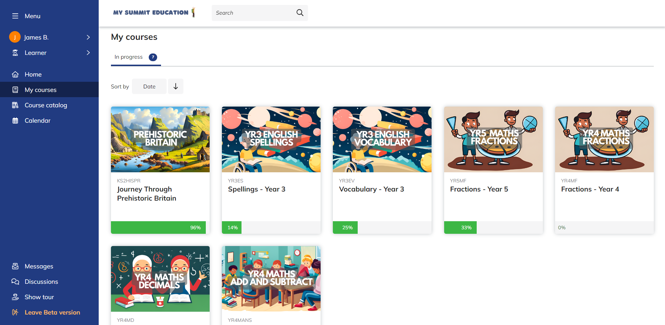Open the Prehistoric Britain course thumbnail
This screenshot has width=665, height=325.
click(x=160, y=139)
